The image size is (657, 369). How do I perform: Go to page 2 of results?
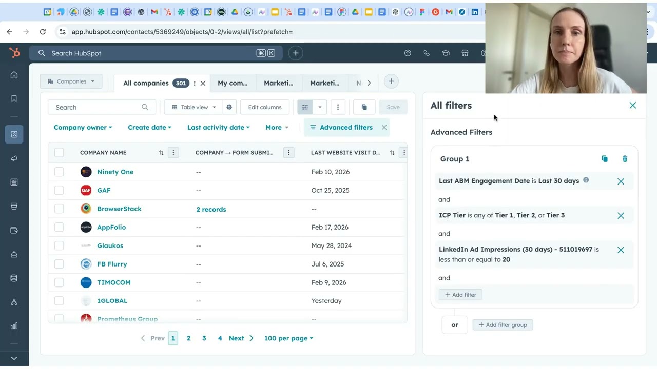coord(189,338)
